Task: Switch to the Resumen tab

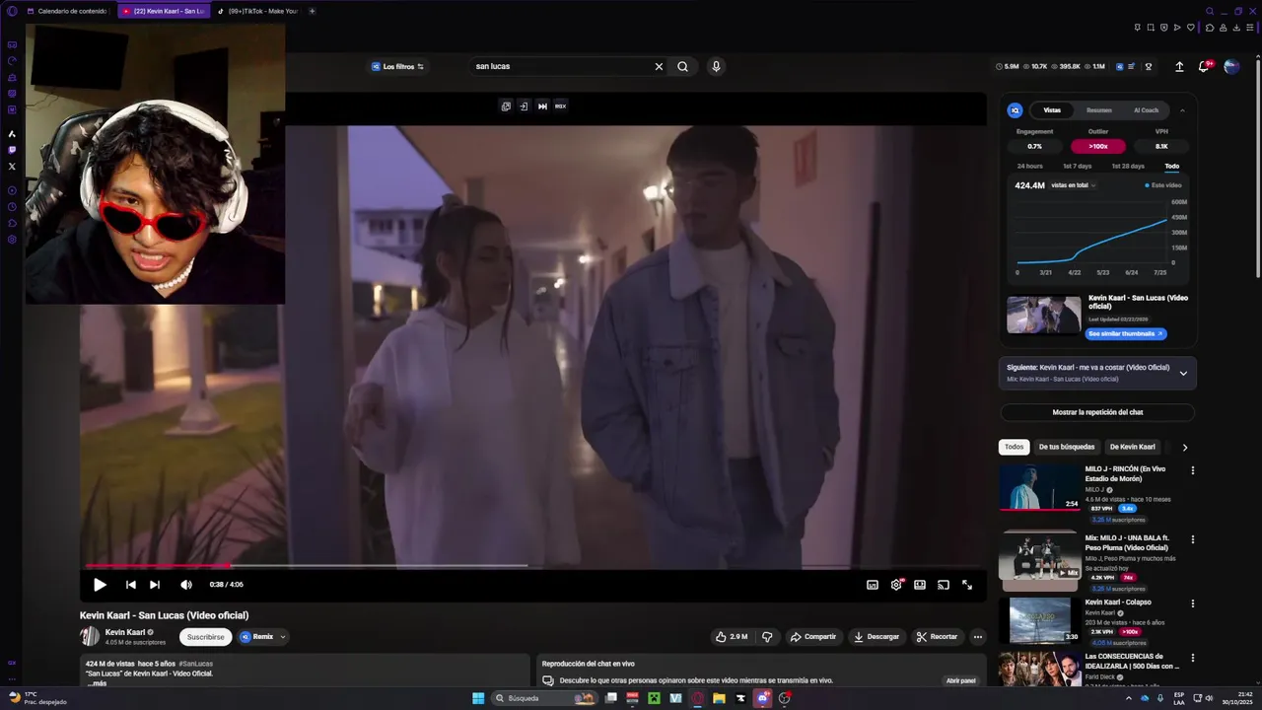Action: tap(1098, 110)
